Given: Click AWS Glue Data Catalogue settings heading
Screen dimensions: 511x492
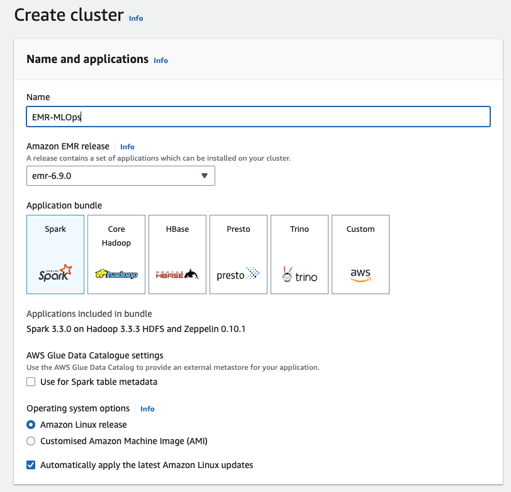Looking at the screenshot, I should click(x=95, y=355).
